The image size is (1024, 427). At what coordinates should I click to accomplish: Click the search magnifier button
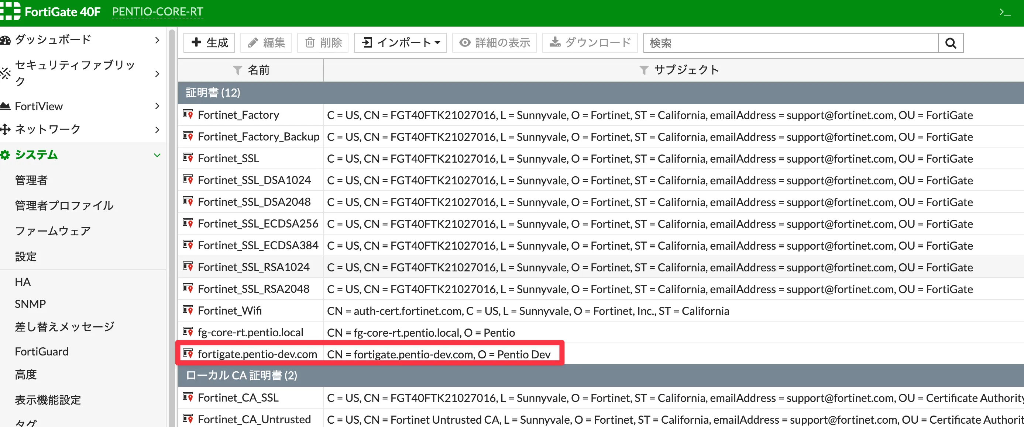951,43
